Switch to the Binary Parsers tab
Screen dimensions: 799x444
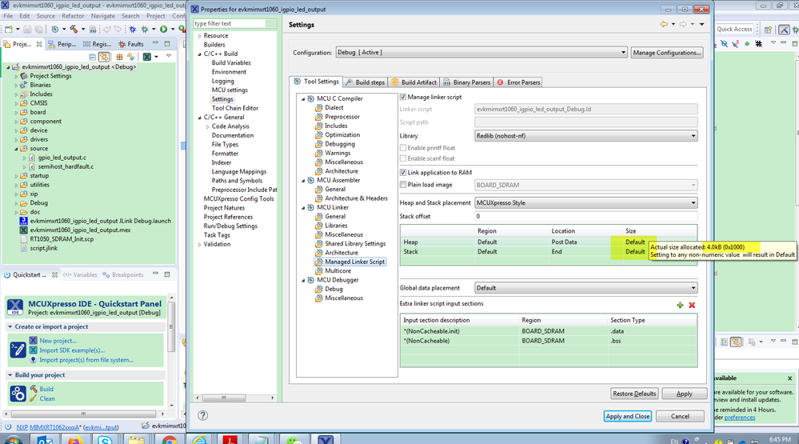point(467,82)
